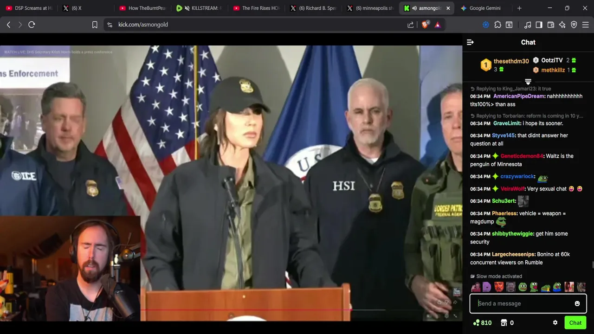Open the Brave VPN shield icon

[574, 25]
